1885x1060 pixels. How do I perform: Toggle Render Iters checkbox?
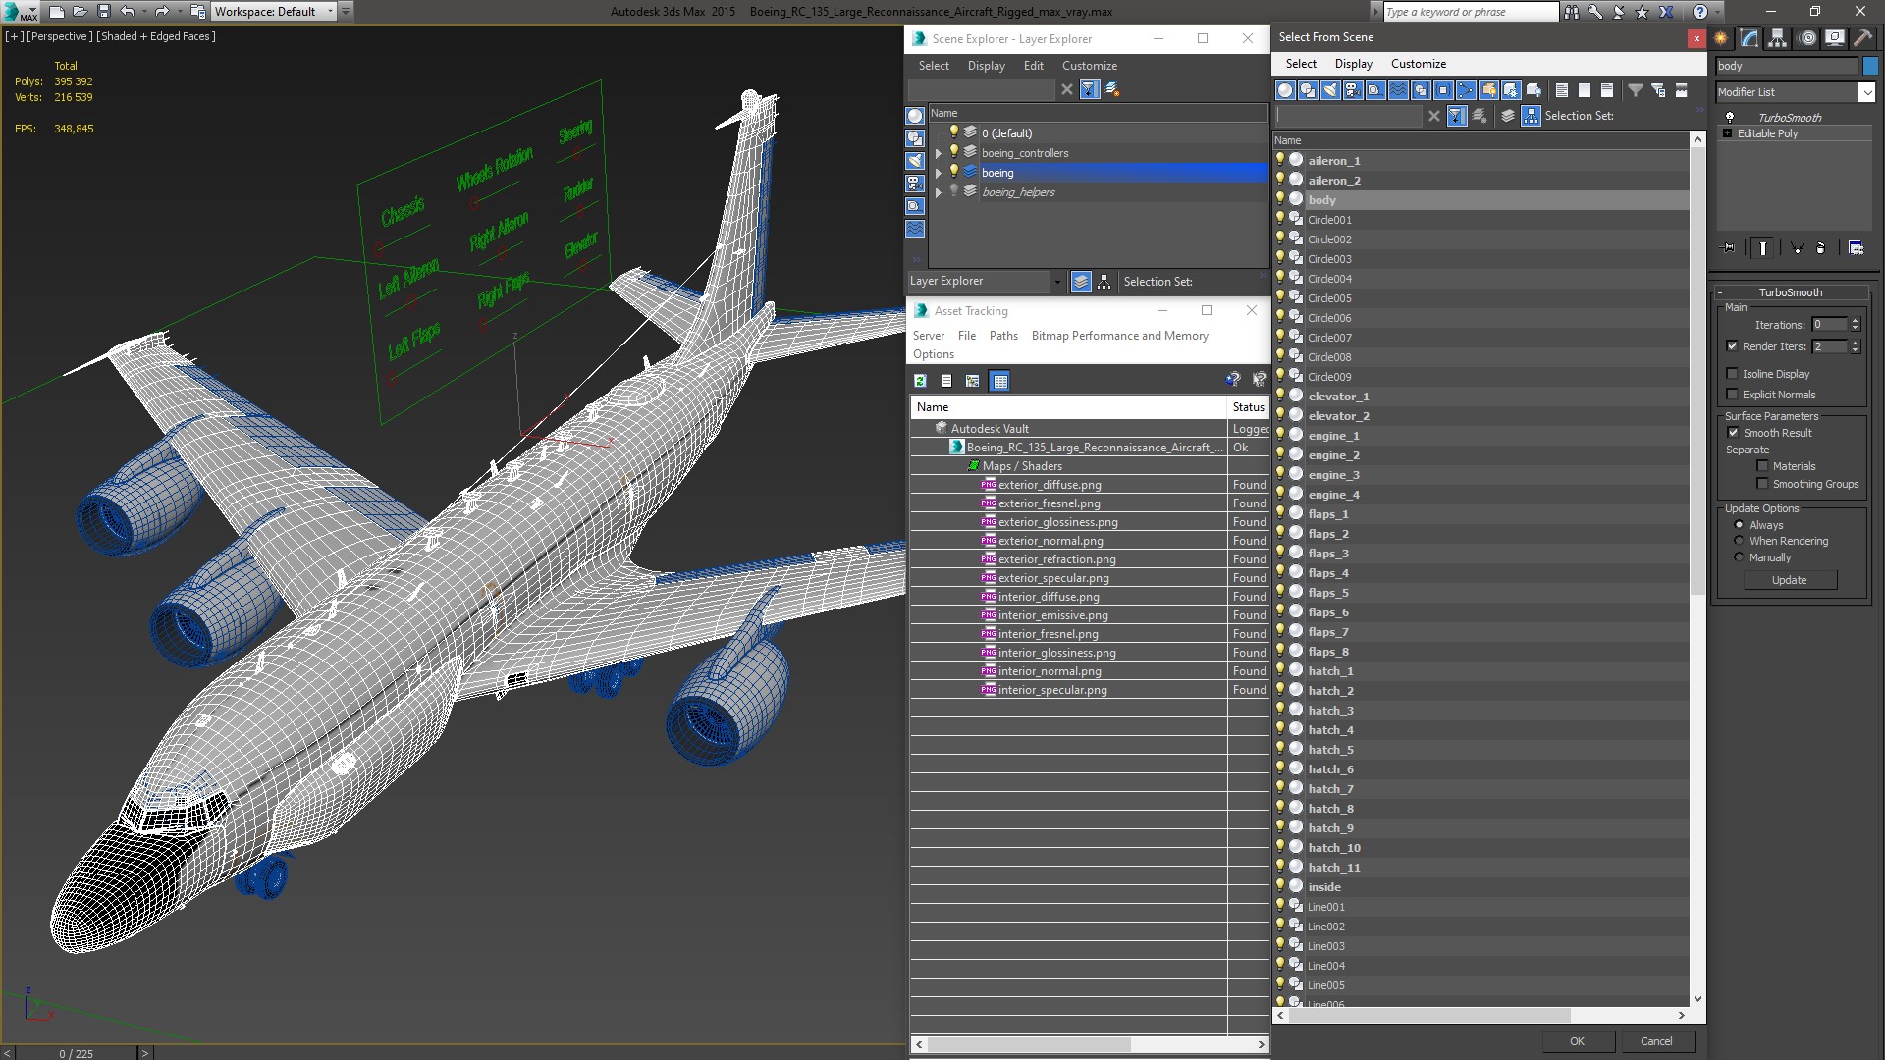pyautogui.click(x=1733, y=346)
